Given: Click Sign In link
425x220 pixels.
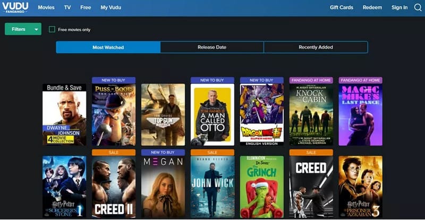Looking at the screenshot, I should (399, 7).
